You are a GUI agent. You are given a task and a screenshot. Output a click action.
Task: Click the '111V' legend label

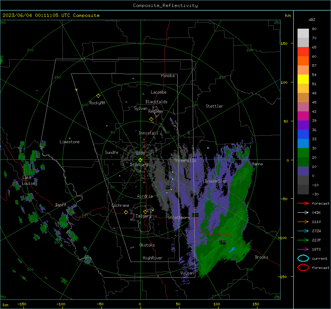(316, 222)
